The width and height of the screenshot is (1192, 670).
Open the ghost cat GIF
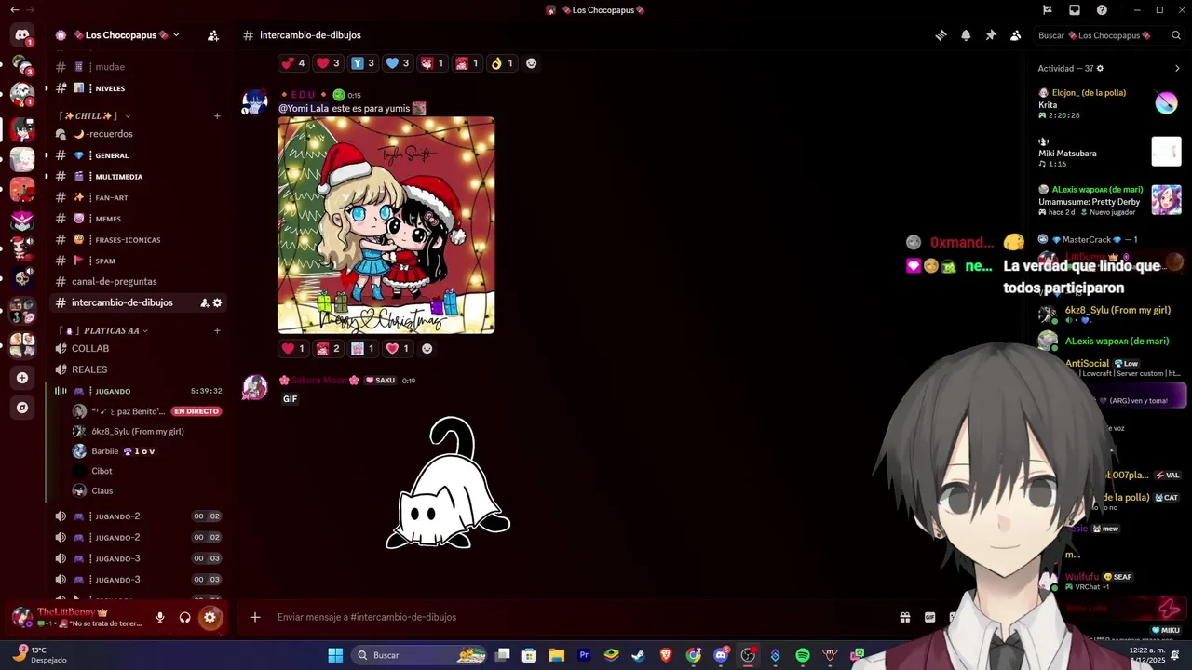click(448, 483)
